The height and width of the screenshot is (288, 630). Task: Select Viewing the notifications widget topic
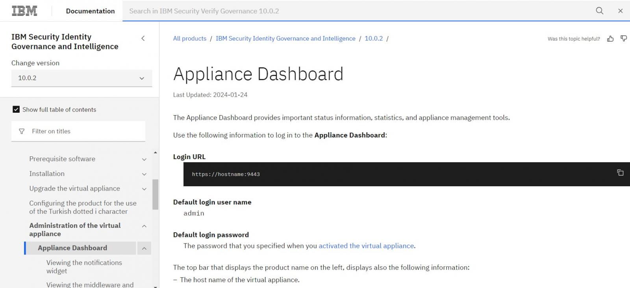[84, 266]
